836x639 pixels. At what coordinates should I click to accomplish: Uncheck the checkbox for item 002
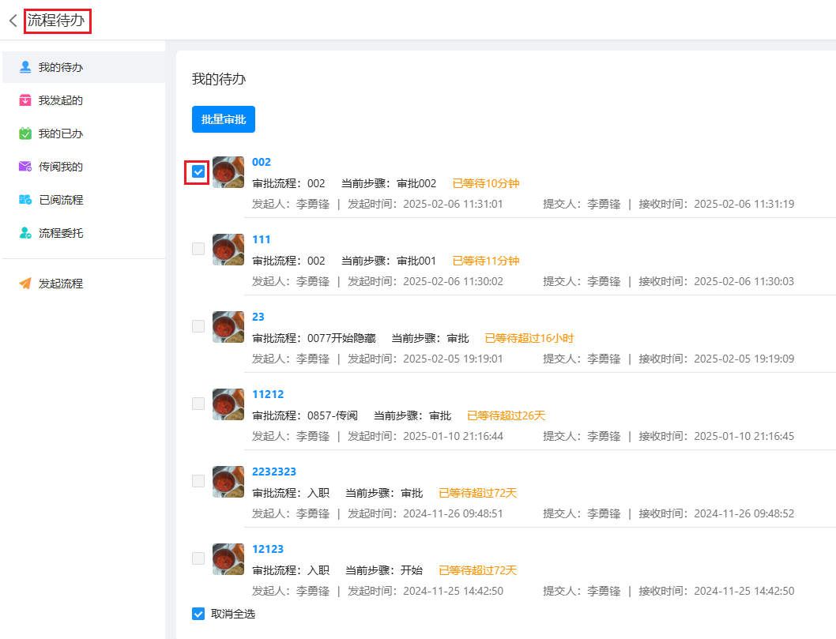point(198,171)
